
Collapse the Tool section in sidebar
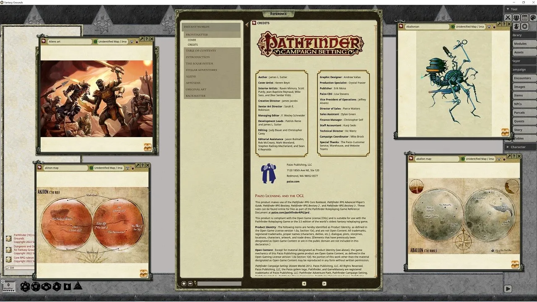[x=520, y=9]
